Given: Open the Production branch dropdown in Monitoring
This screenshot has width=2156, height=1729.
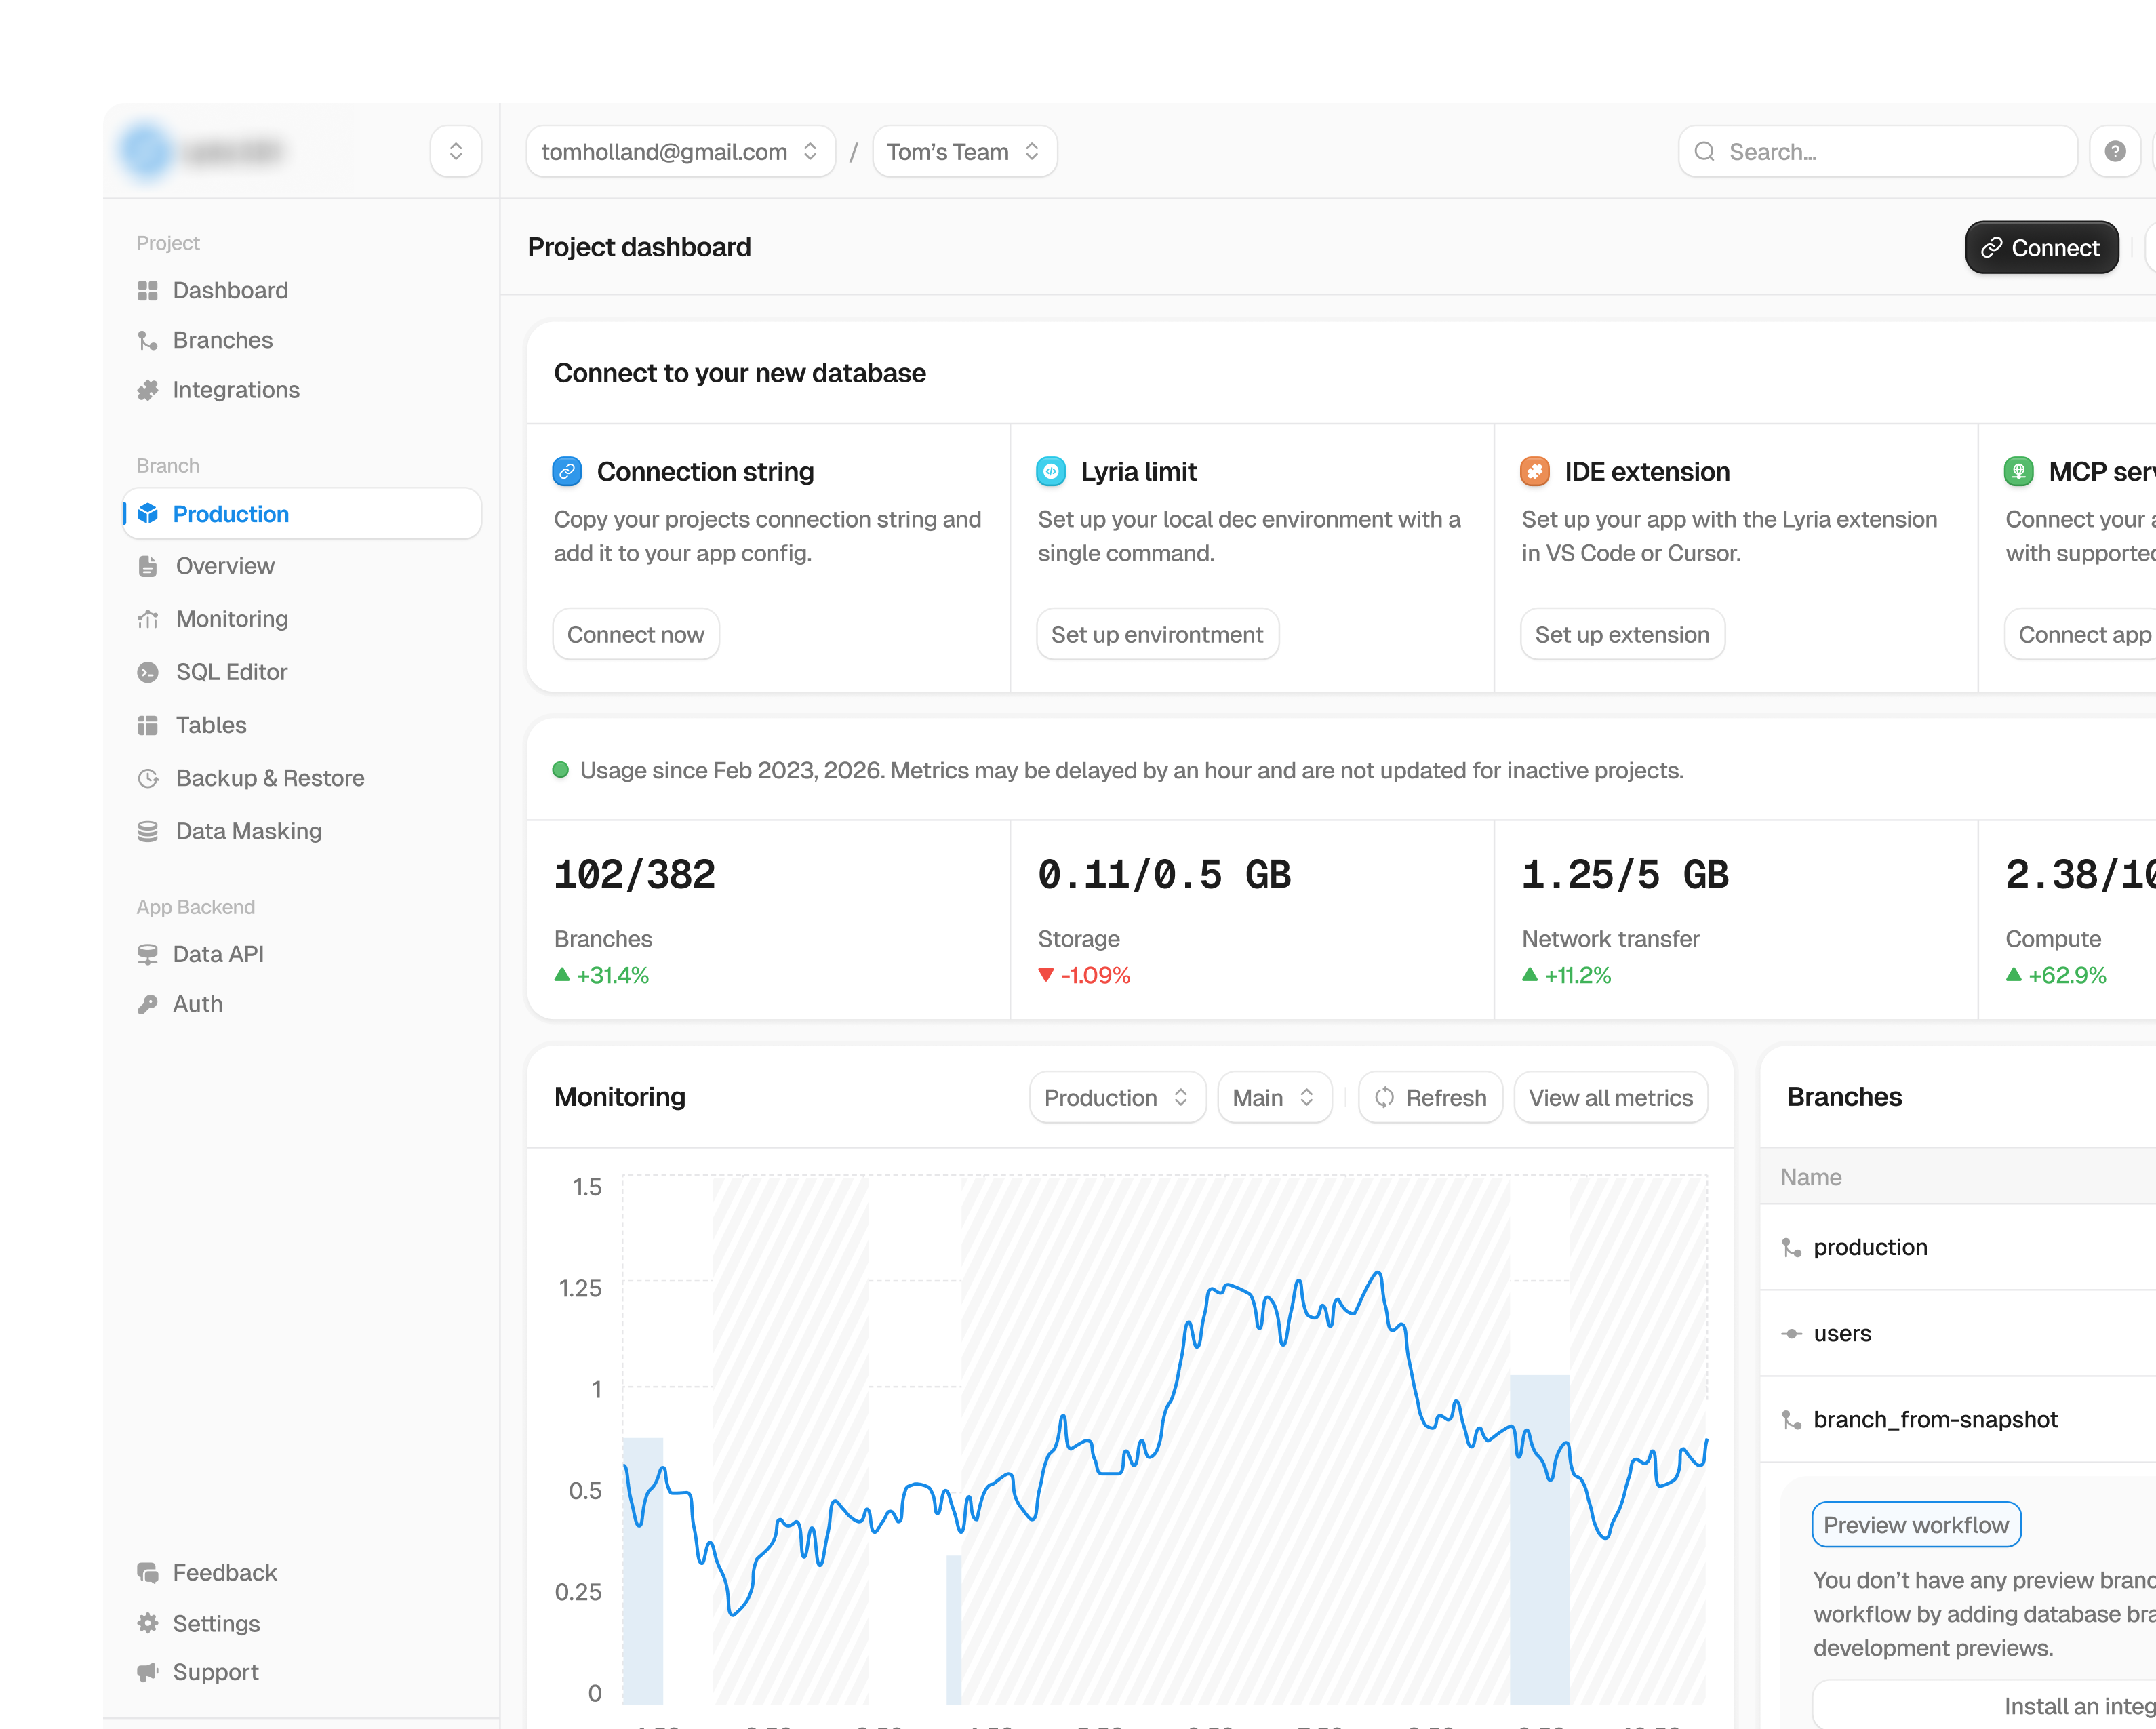Looking at the screenshot, I should tap(1117, 1097).
